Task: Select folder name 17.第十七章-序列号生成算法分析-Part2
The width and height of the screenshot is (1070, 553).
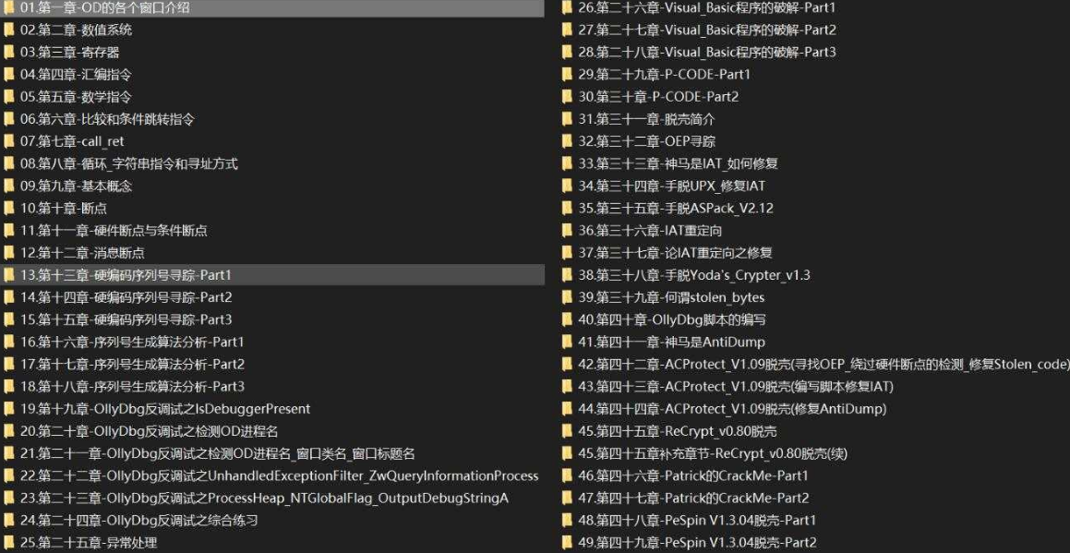Action: tap(132, 365)
